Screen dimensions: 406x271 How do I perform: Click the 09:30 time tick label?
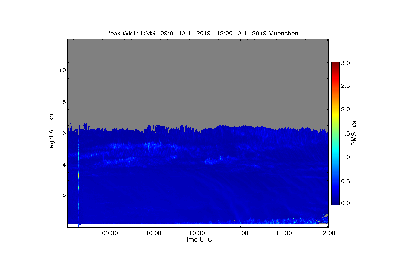(110, 233)
